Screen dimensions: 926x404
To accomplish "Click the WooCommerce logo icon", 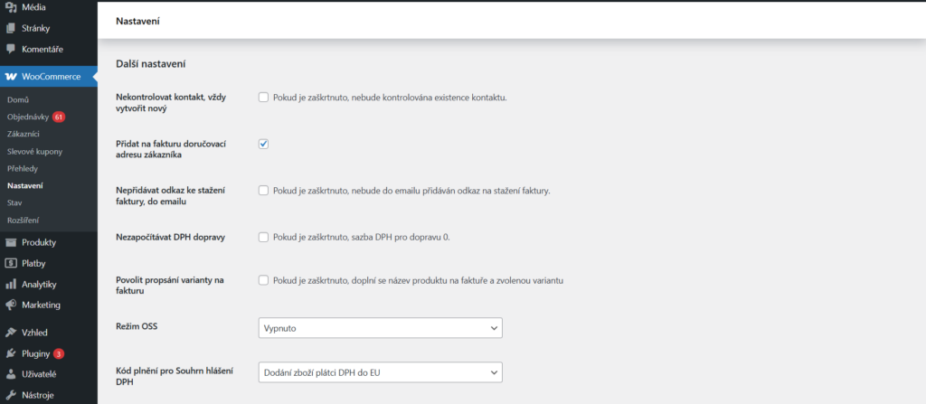I will point(11,77).
